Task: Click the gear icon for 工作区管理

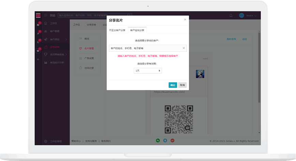Action: (46, 141)
